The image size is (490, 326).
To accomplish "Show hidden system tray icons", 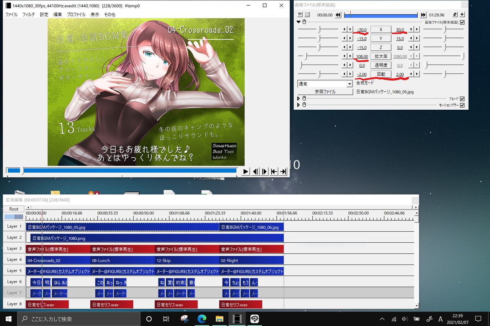I will pos(382,319).
